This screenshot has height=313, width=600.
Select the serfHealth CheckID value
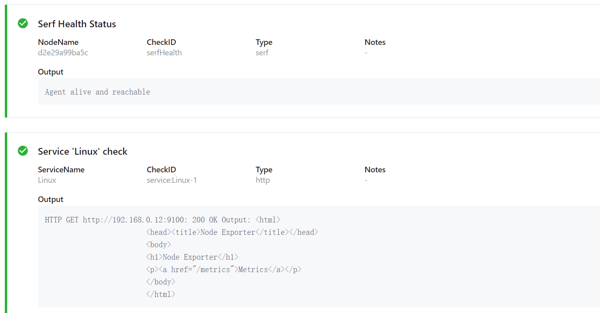[164, 53]
